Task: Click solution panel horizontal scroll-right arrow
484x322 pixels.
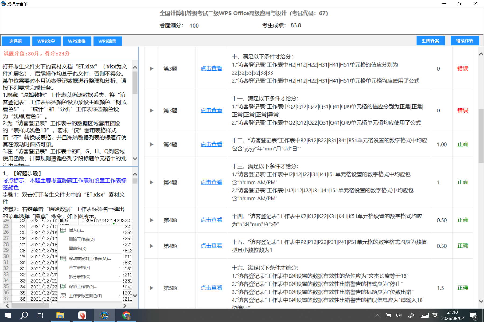Action: tap(125, 306)
